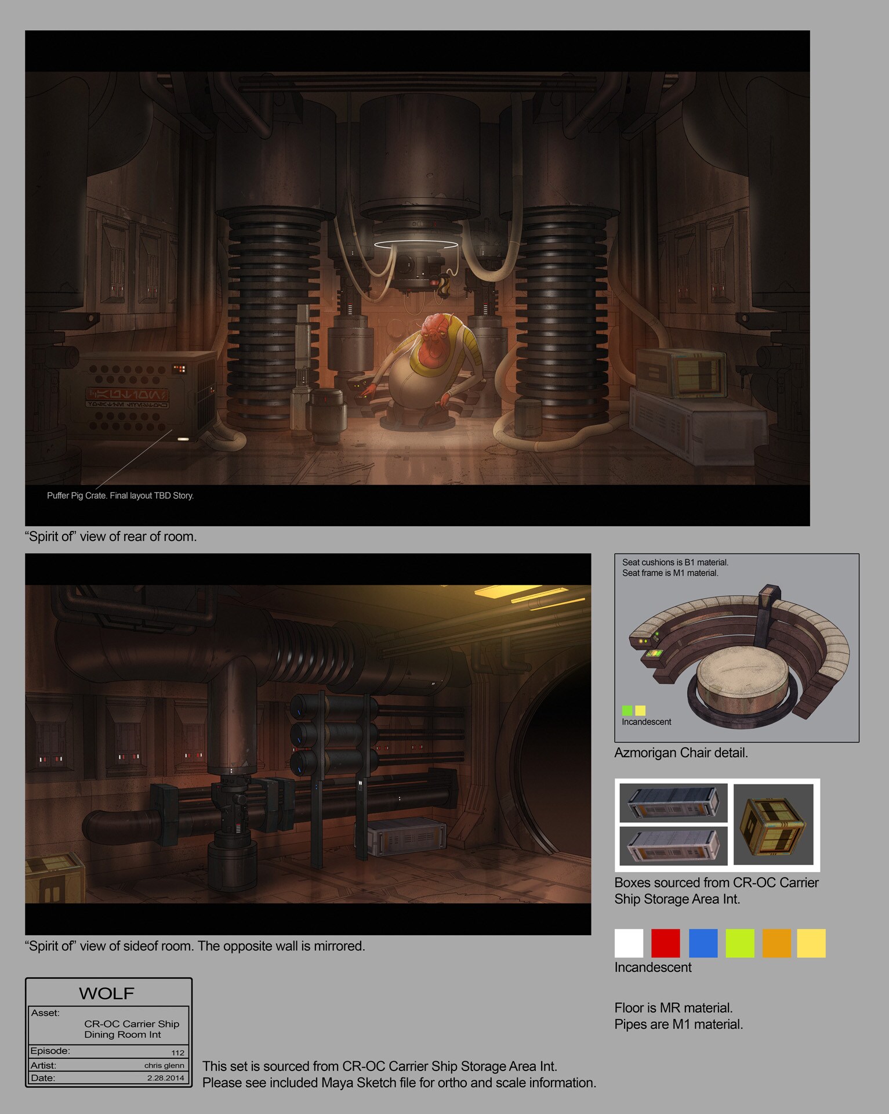Click 'The opposite wall is mirrored' caption
Screen dimensions: 889x1114
coord(281,946)
